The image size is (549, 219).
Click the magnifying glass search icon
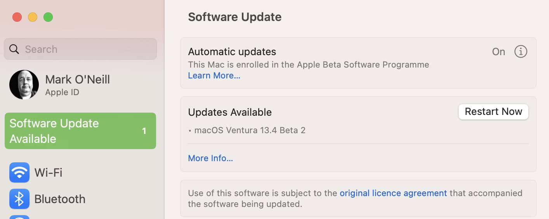(14, 49)
